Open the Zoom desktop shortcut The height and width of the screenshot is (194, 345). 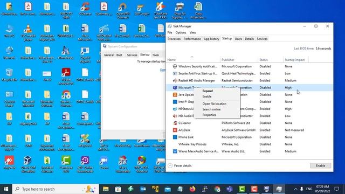(x=104, y=163)
